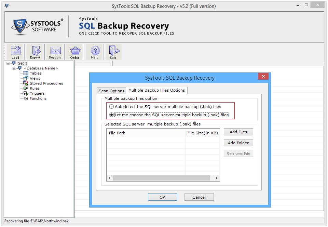Click the Views icon in tree
The image size is (328, 227).
tap(26, 78)
